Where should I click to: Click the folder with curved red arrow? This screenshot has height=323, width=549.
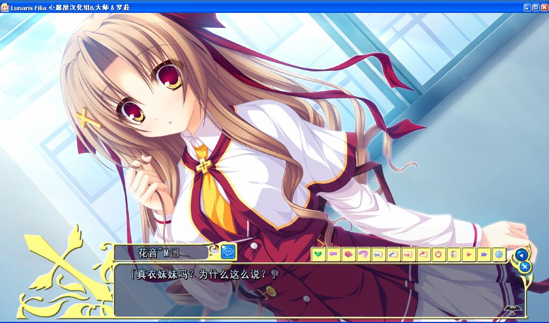click(423, 254)
